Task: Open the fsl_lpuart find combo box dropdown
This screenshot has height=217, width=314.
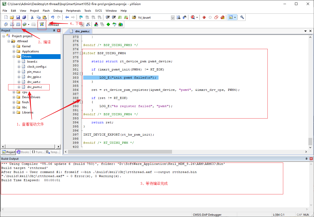Action: [173, 18]
